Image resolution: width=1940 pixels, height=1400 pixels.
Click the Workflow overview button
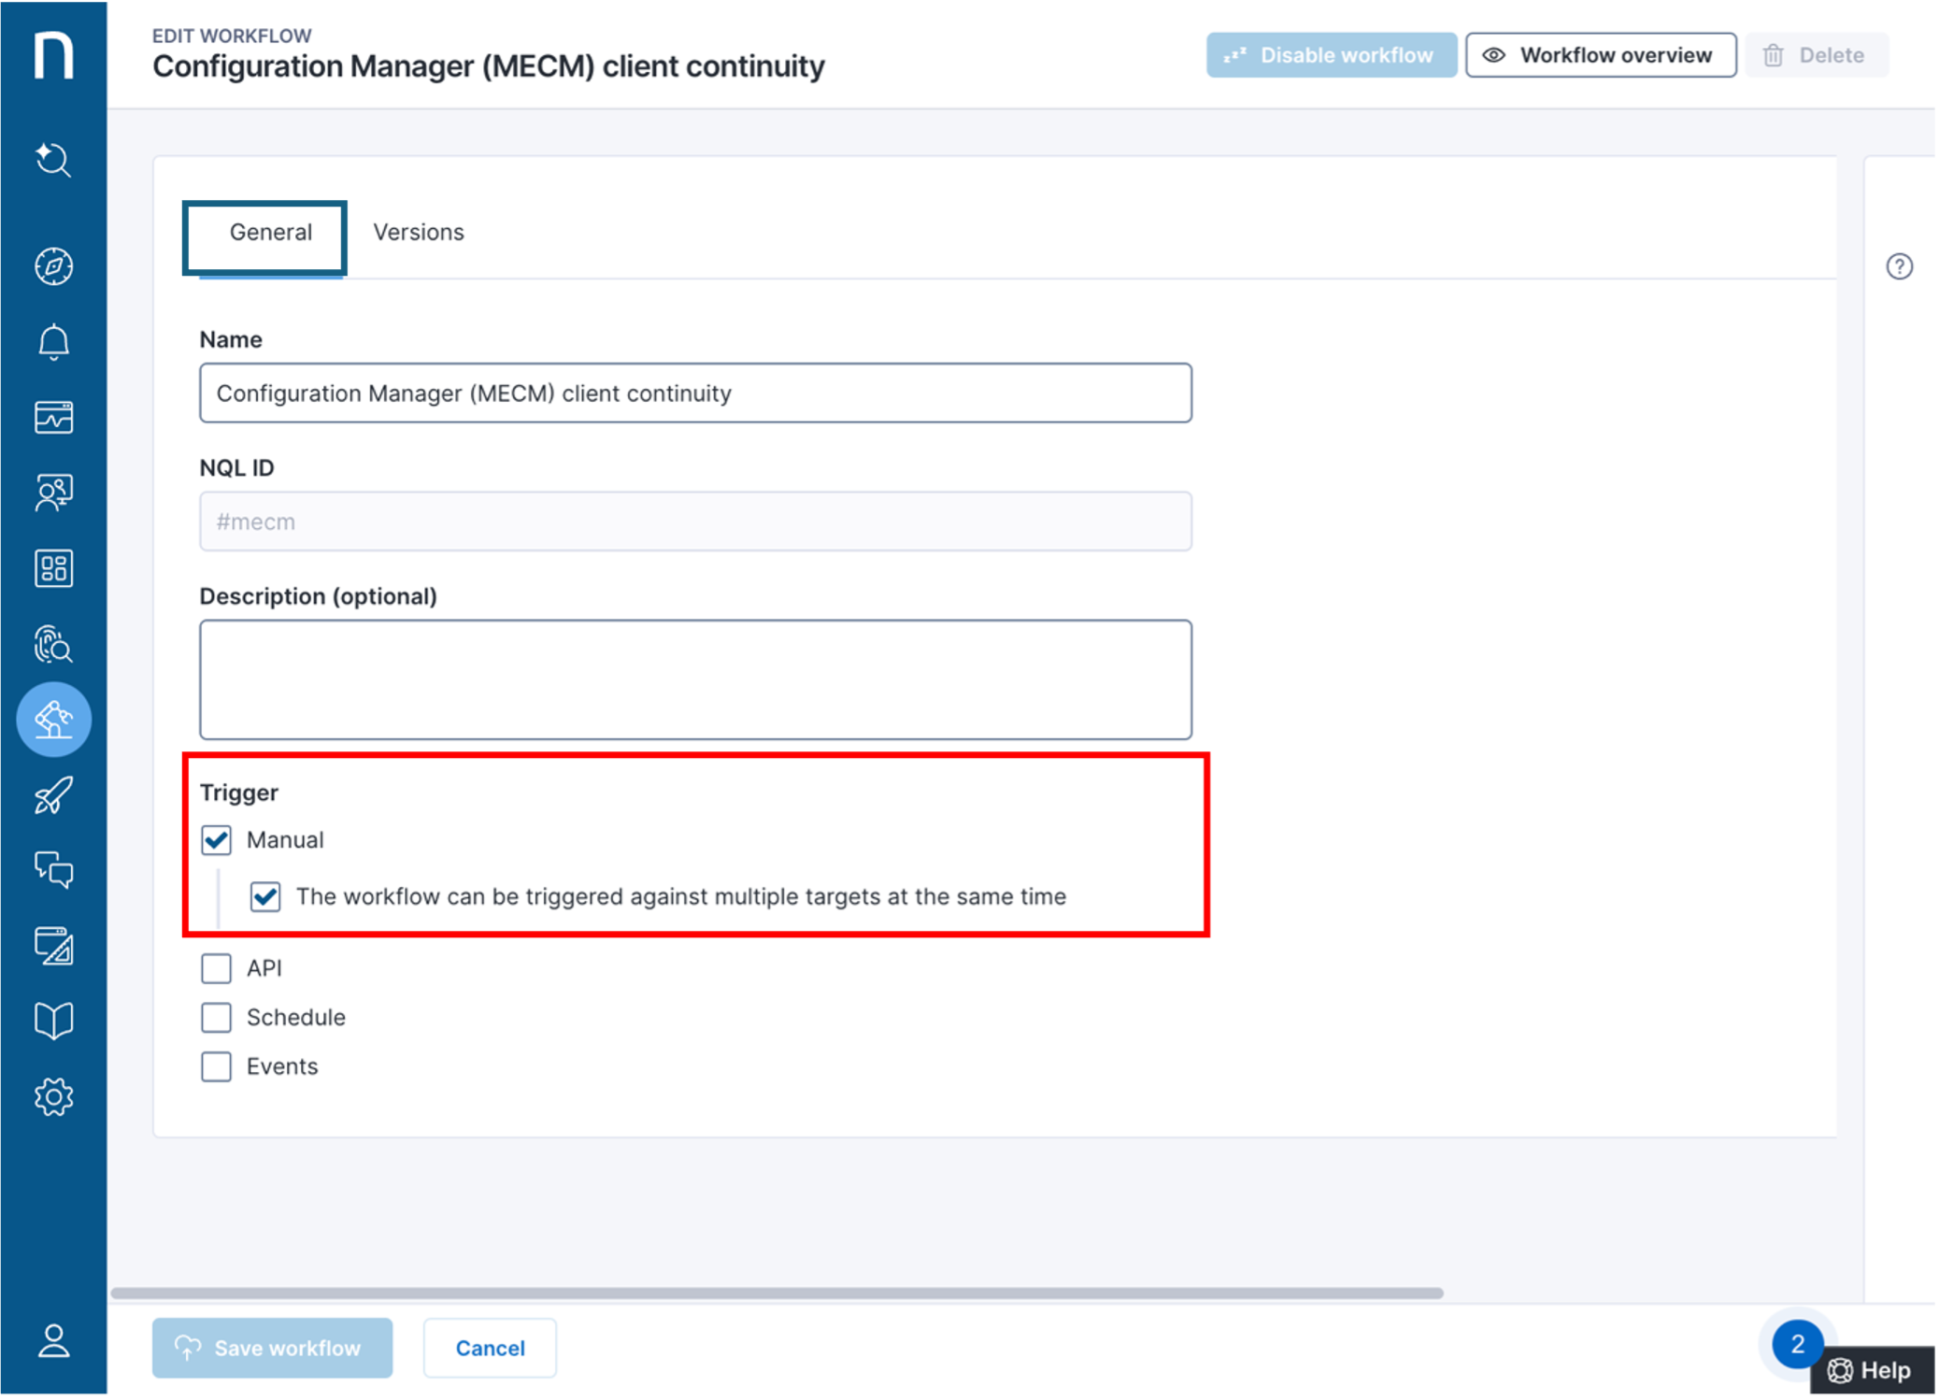click(x=1600, y=54)
